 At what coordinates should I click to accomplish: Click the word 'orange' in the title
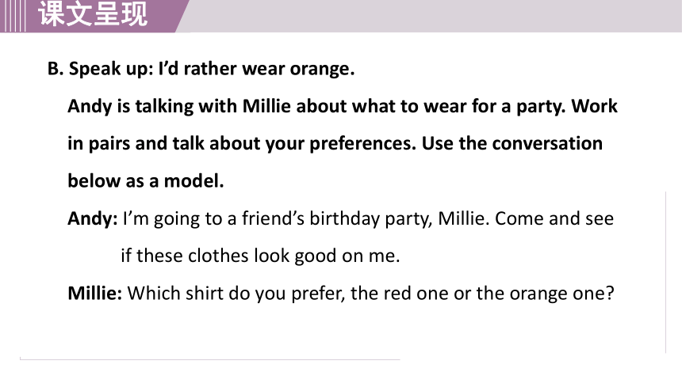[x=322, y=69]
